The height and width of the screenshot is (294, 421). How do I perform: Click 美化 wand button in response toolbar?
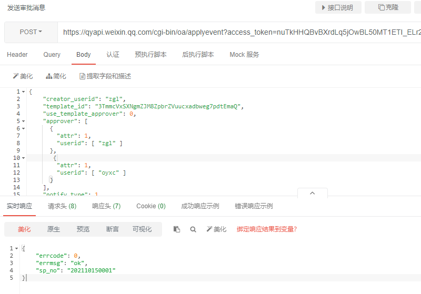pos(216,229)
